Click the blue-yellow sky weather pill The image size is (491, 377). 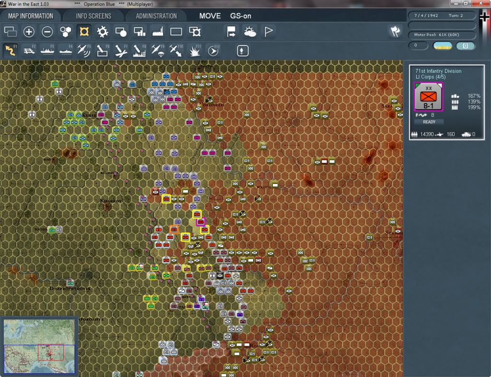pyautogui.click(x=443, y=46)
